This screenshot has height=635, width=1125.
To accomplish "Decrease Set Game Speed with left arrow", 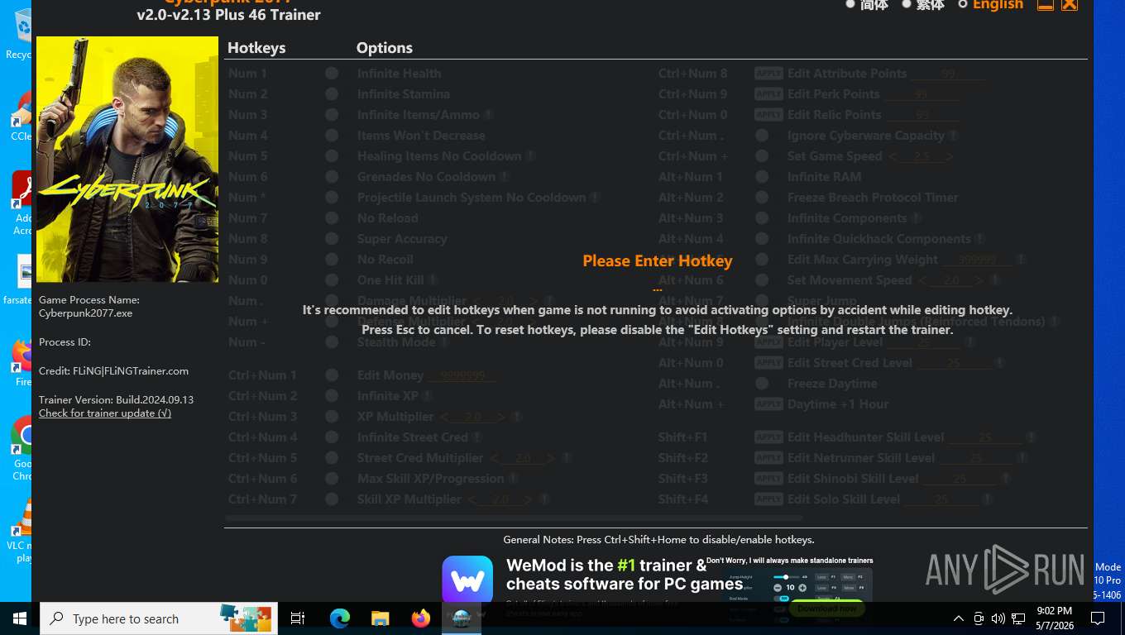I will pos(893,156).
